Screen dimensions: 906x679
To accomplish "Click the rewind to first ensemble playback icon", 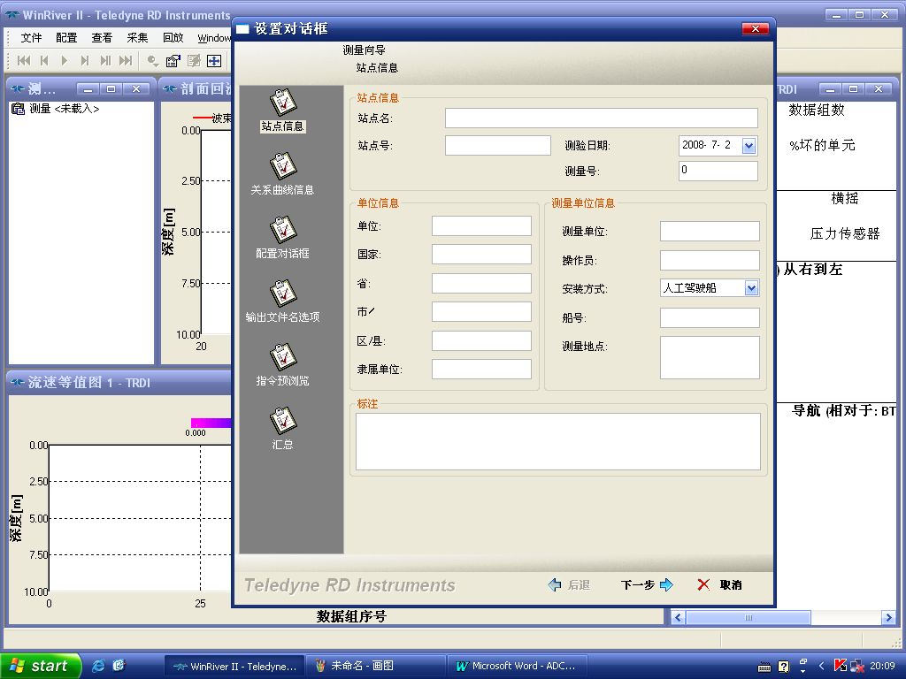I will [23, 60].
